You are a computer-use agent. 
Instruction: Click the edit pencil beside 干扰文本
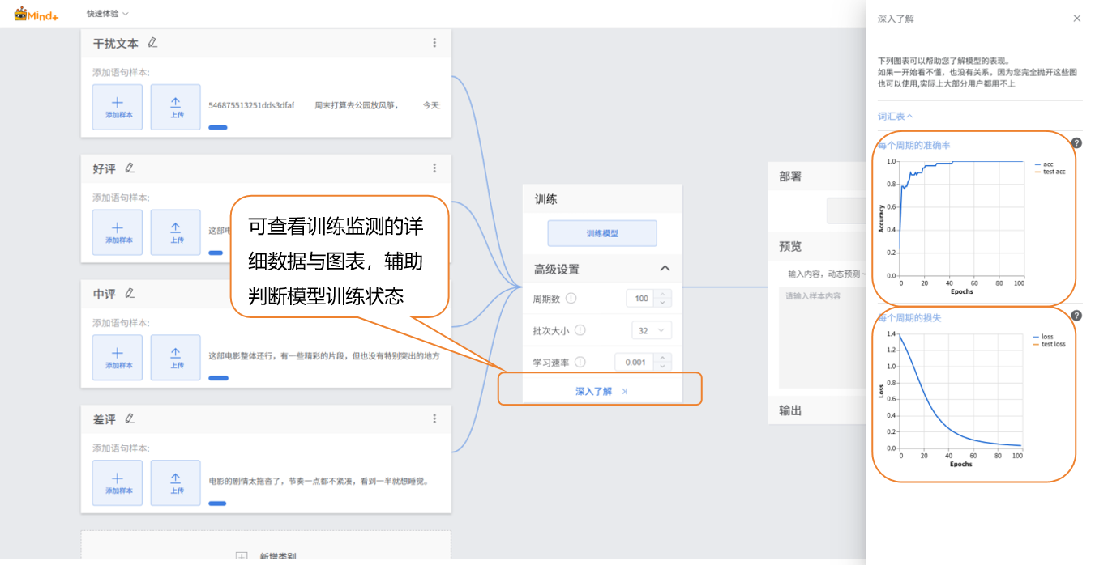point(152,43)
